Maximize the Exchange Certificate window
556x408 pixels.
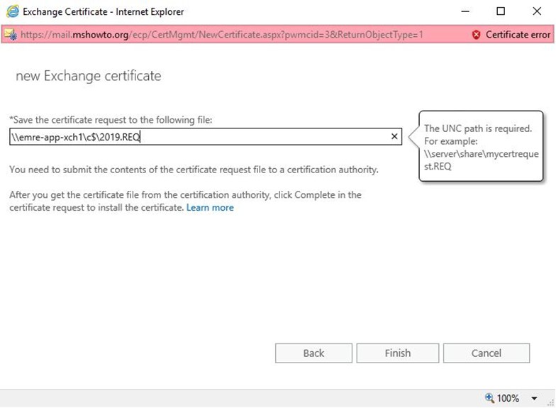[501, 11]
